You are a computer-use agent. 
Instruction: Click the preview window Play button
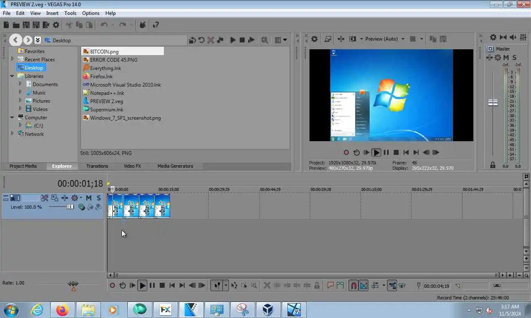(376, 152)
